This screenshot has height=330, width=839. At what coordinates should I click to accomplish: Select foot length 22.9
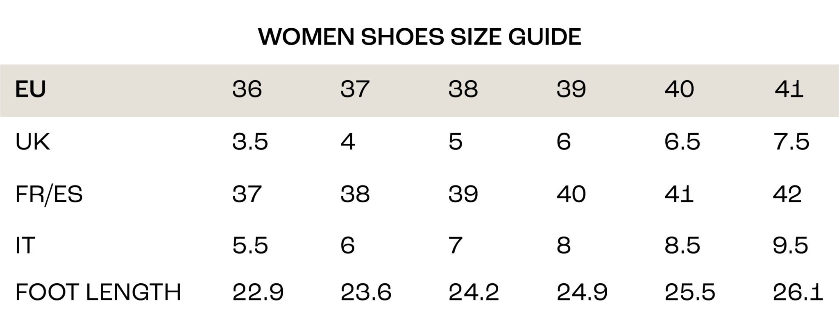coord(258,292)
